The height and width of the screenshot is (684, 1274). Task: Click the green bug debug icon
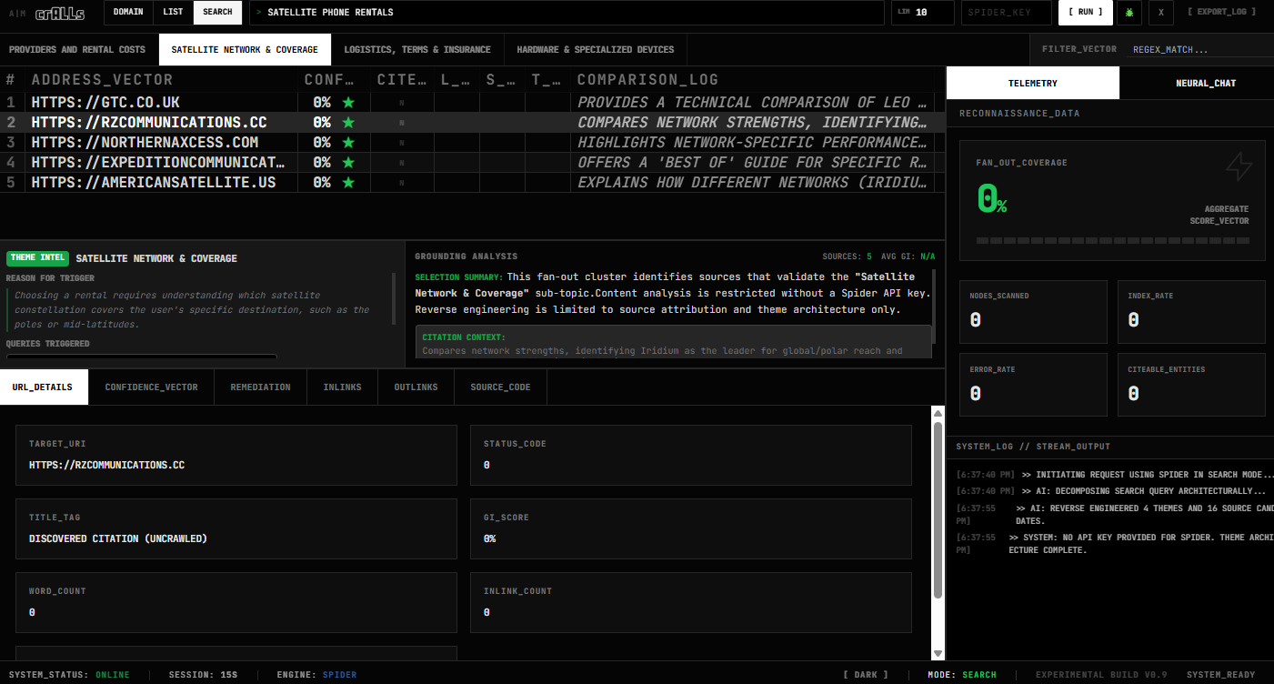pos(1130,13)
